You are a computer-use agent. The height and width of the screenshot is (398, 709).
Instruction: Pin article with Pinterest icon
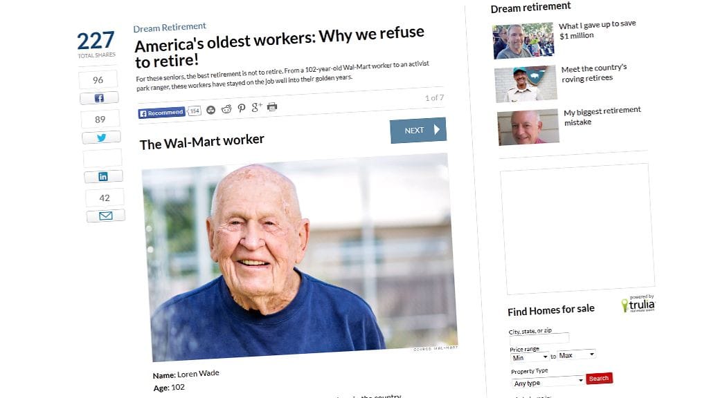[x=242, y=108]
